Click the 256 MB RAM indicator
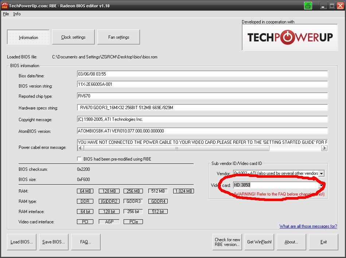Viewport: 346px width, 258px height. click(x=133, y=191)
